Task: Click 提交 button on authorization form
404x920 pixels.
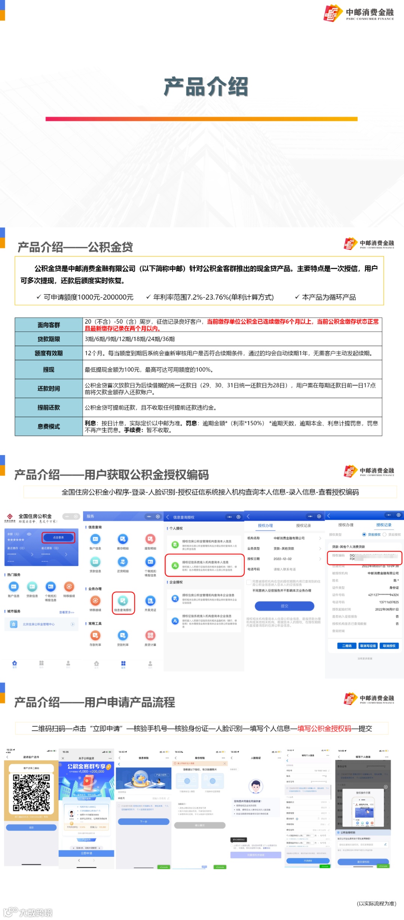Action: 284,606
